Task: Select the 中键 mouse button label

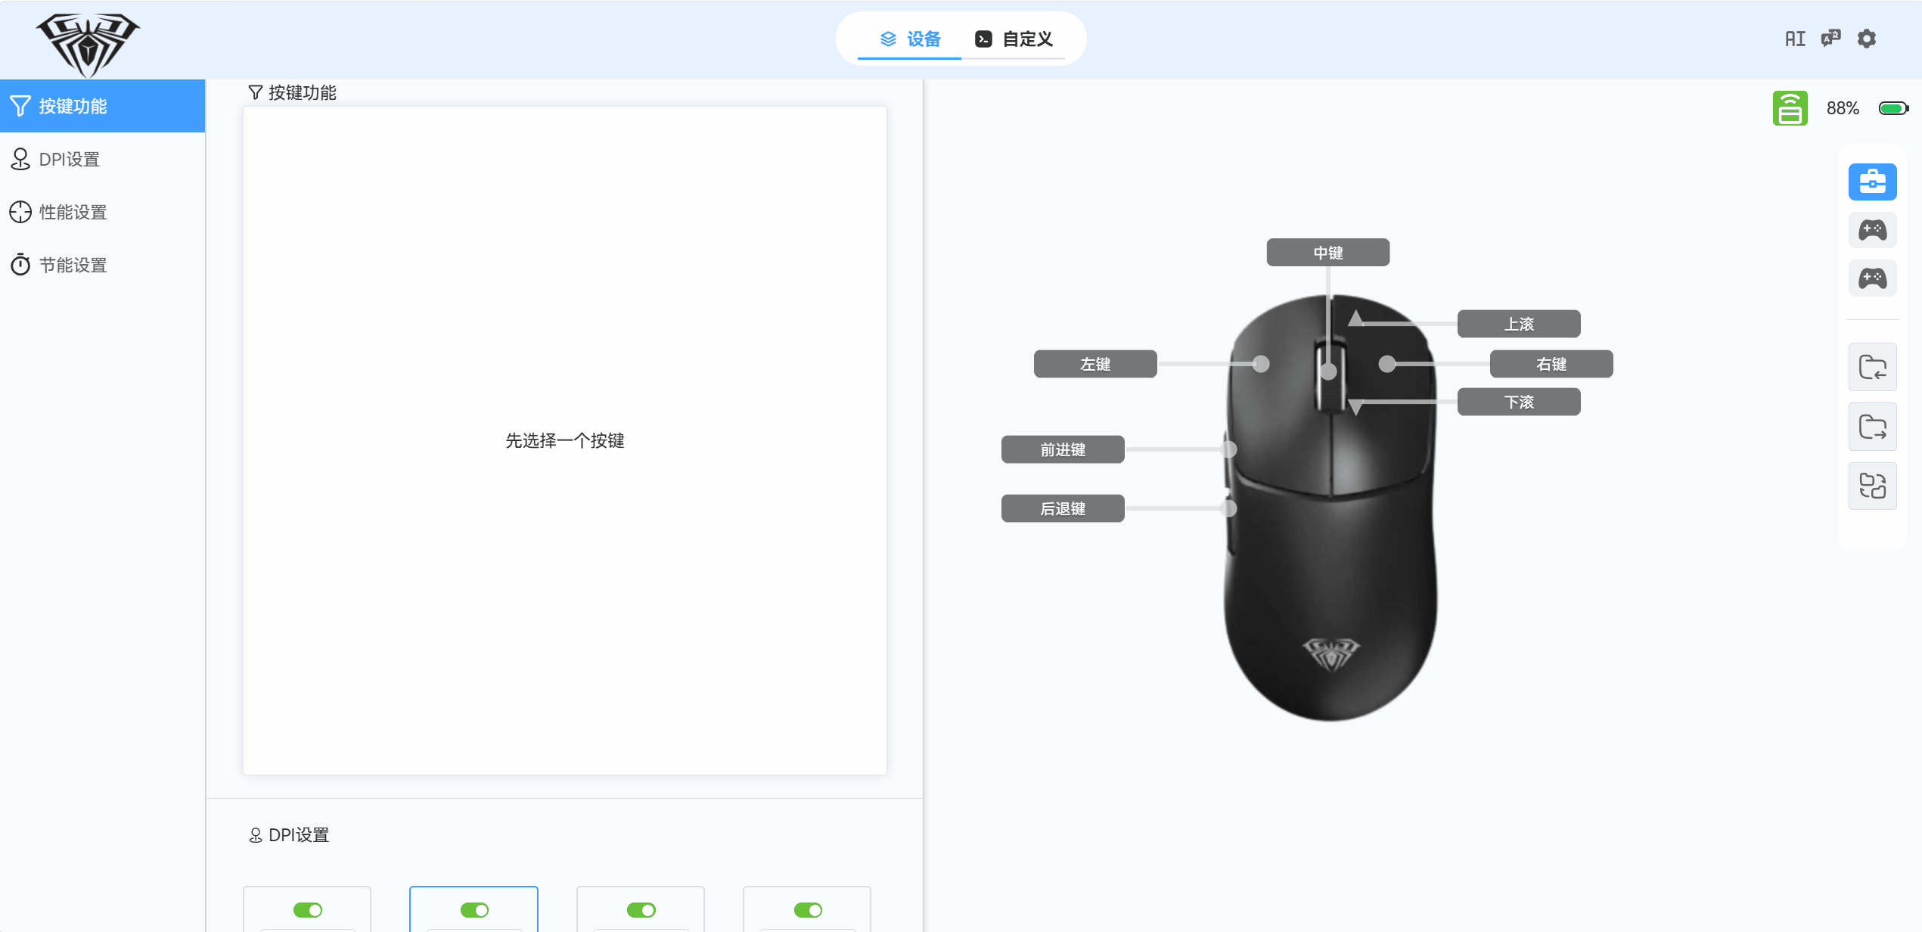Action: click(x=1327, y=253)
